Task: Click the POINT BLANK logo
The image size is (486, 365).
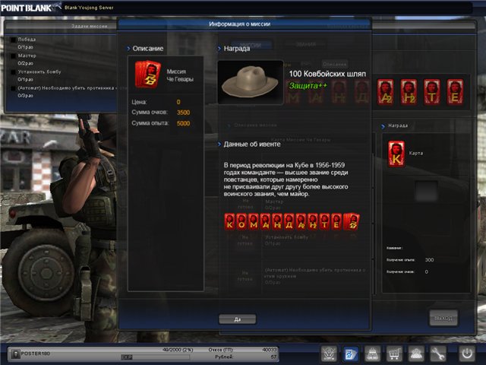Action: pos(27,8)
